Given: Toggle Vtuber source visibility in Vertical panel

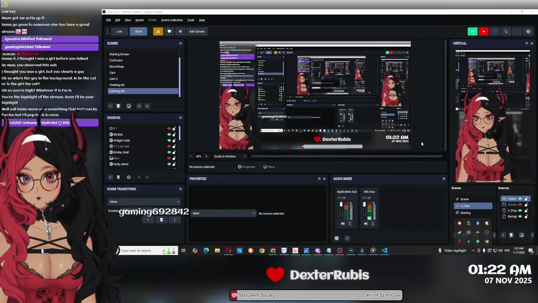Looking at the screenshot, I should click(x=520, y=199).
